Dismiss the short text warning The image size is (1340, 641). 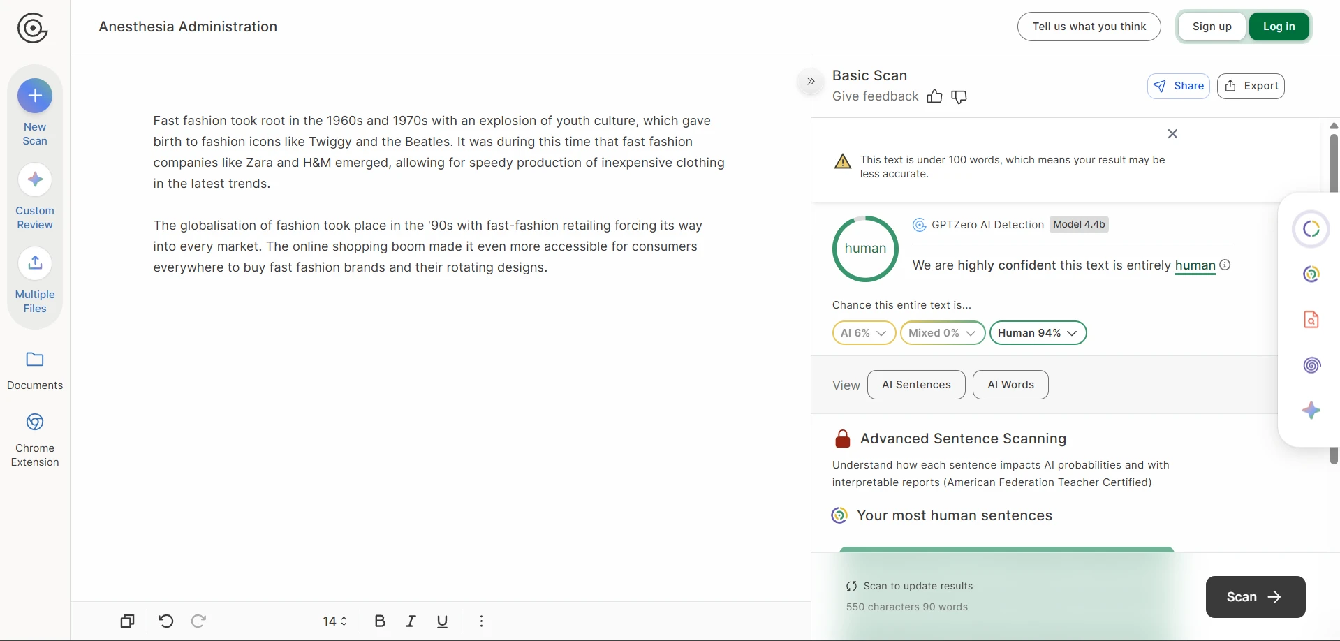coord(1172,133)
